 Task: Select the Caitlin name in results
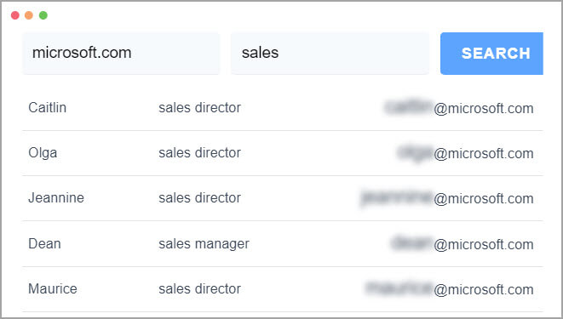click(48, 107)
